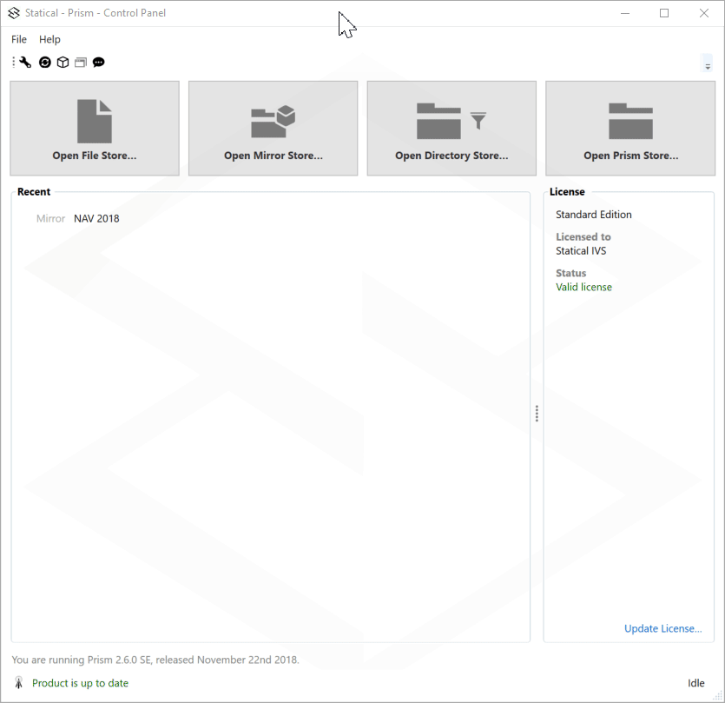
Task: Click the window resize grip corner
Action: (718, 695)
